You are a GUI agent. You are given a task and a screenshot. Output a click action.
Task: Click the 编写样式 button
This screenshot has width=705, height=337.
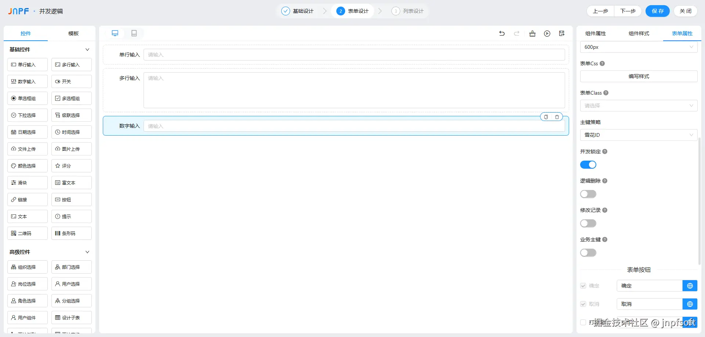(x=639, y=76)
